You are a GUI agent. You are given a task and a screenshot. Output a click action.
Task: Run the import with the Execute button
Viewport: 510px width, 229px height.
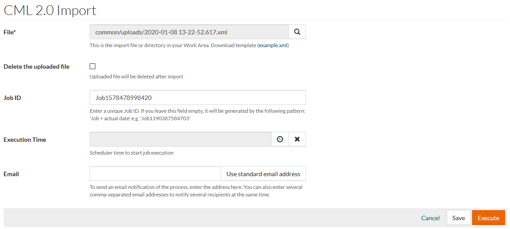coord(488,218)
